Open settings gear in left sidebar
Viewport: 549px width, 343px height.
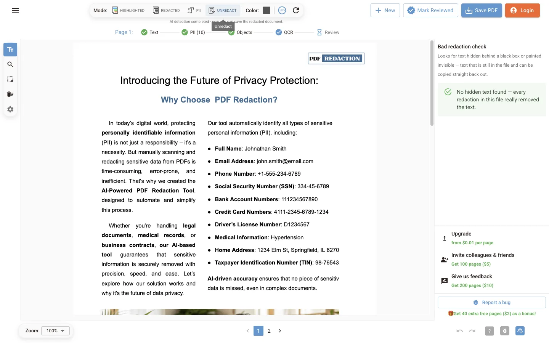(10, 109)
